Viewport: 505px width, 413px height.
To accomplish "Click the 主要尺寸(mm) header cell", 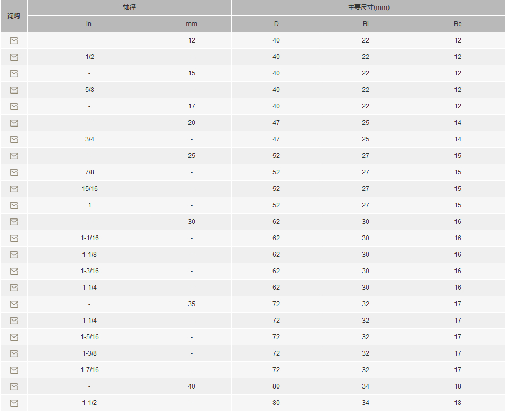I will 368,7.
